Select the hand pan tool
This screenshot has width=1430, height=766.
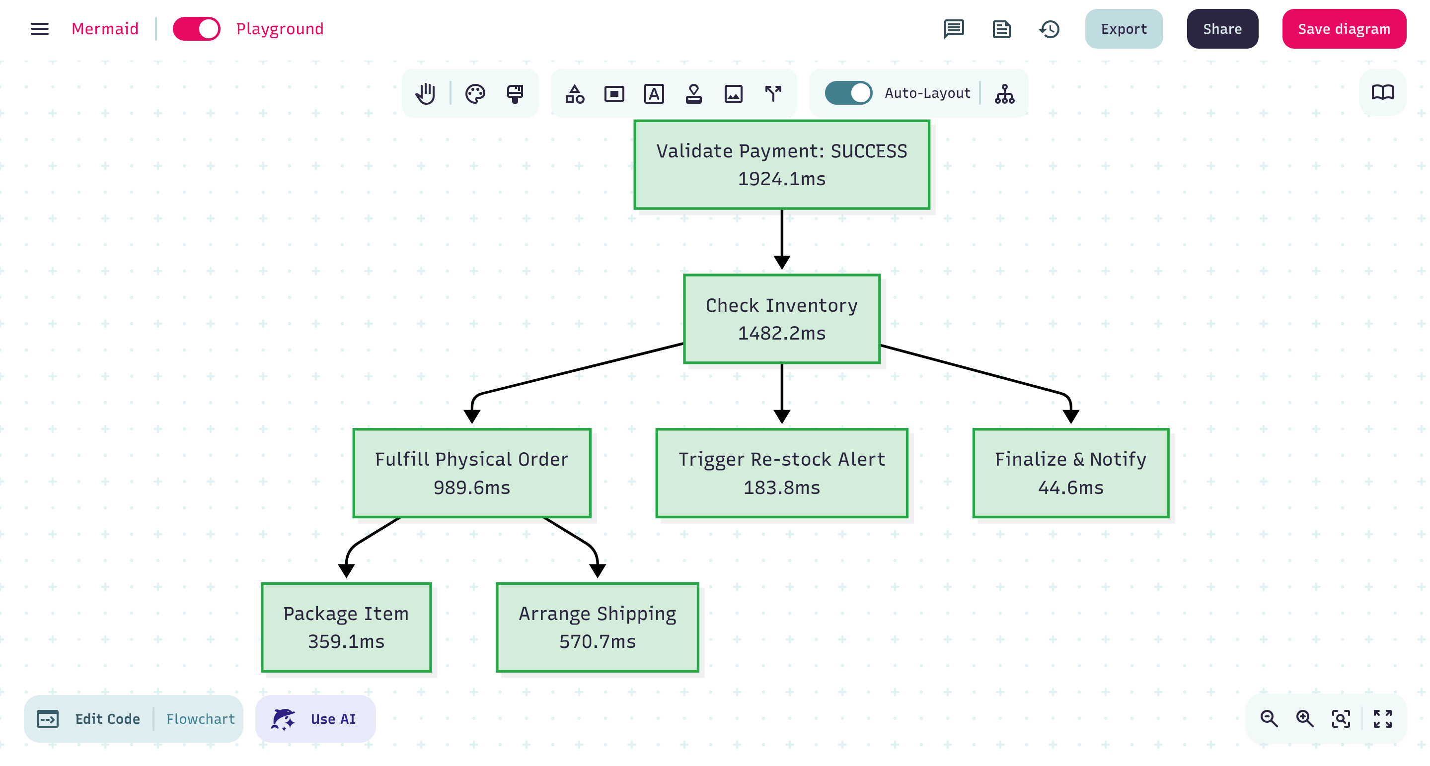pos(426,93)
